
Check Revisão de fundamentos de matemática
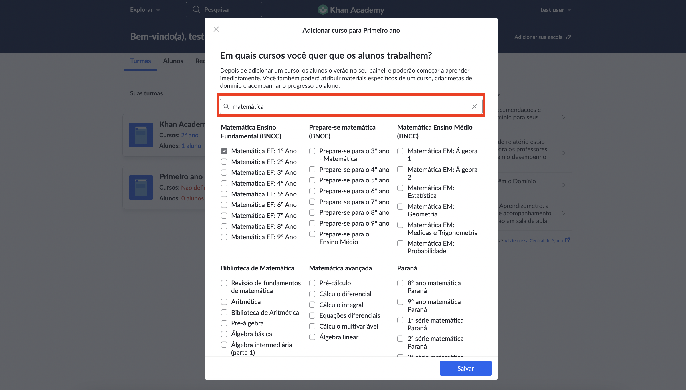pyautogui.click(x=224, y=283)
